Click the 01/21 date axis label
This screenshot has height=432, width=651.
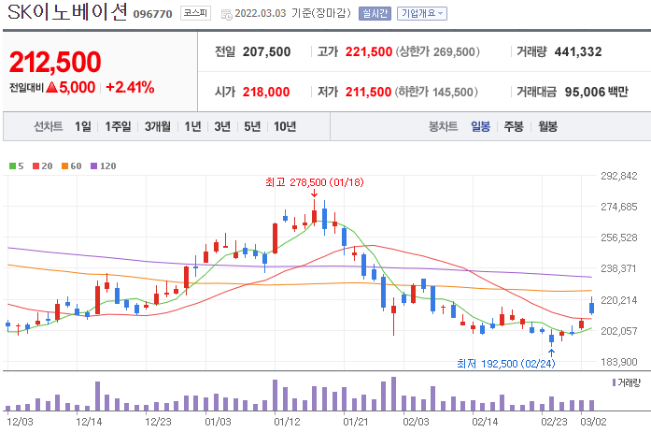click(356, 422)
